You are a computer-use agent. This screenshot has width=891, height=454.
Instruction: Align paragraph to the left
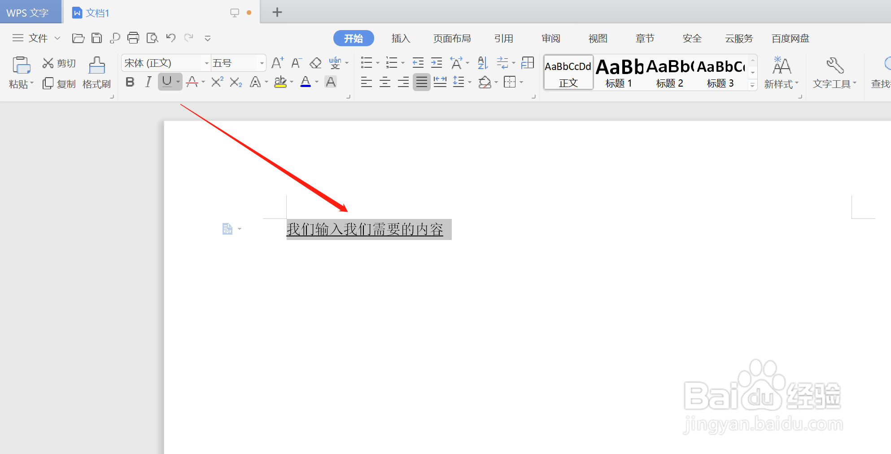click(367, 82)
